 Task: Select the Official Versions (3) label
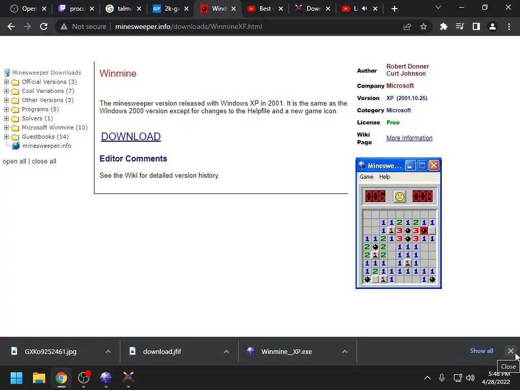(49, 82)
